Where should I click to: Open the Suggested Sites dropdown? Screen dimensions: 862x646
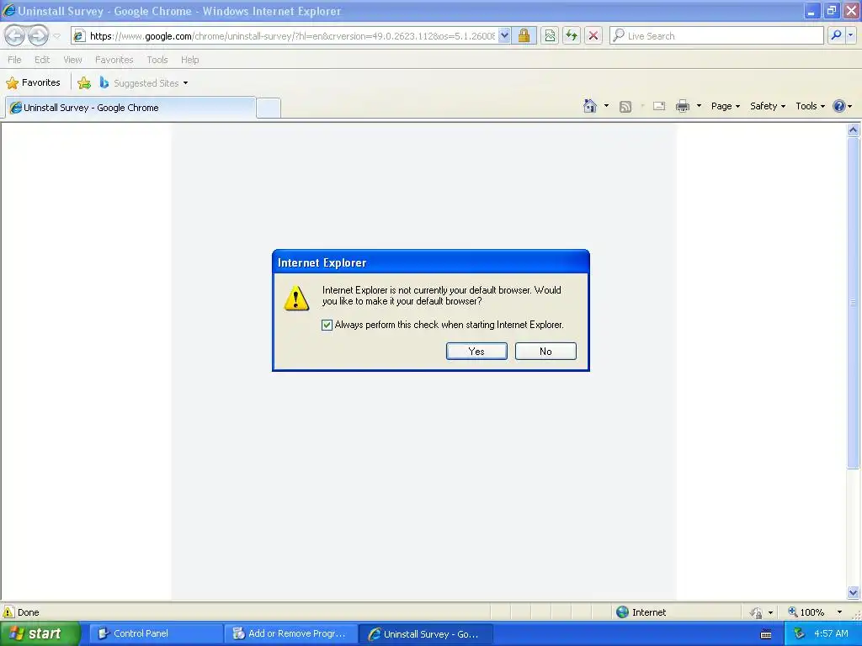point(144,83)
